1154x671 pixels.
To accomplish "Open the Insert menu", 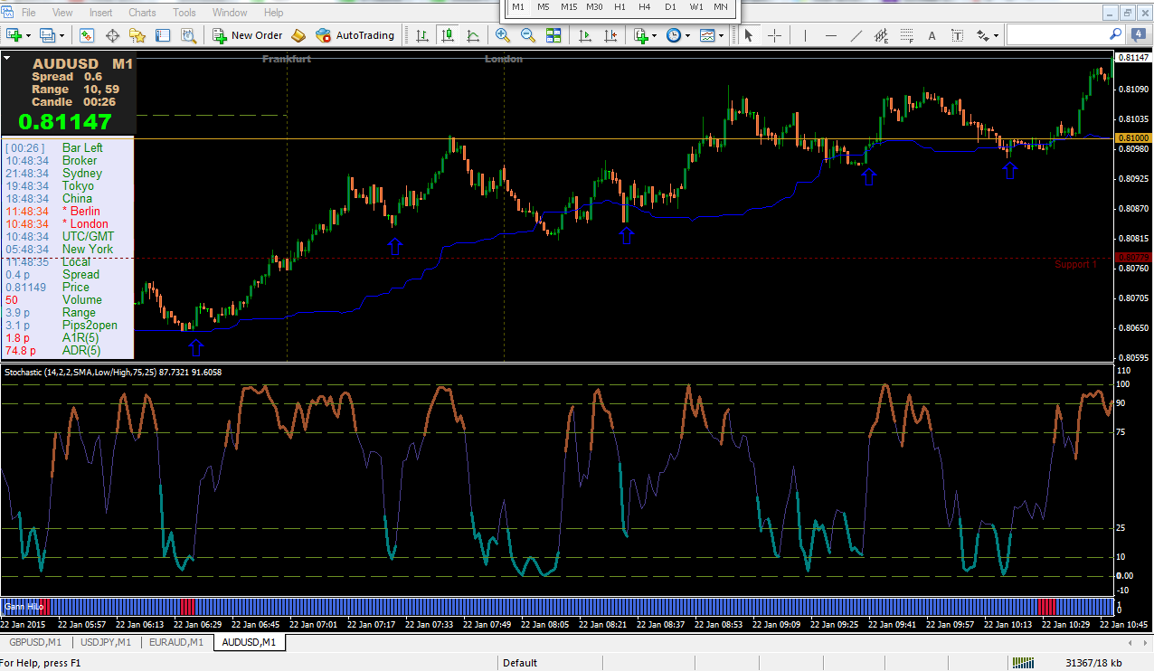I will (x=101, y=13).
